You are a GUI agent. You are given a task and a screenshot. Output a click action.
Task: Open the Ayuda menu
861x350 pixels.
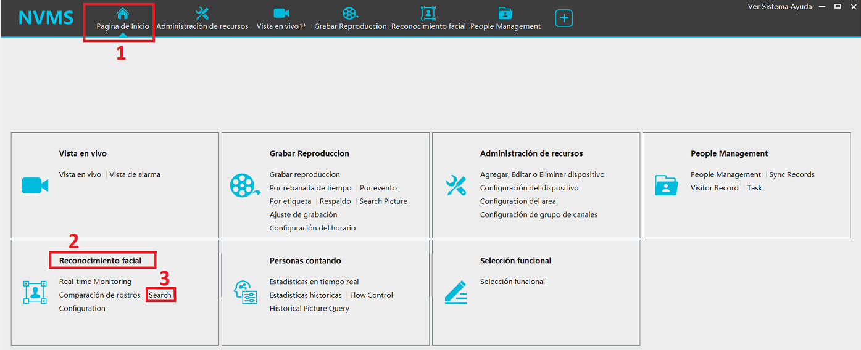point(802,7)
